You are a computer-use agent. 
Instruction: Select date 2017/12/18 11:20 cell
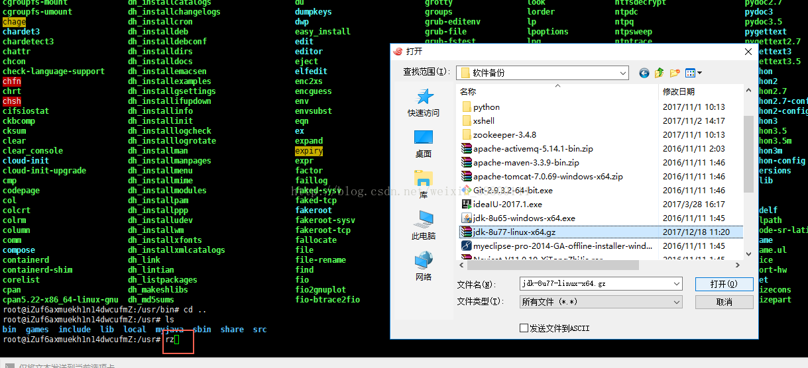[x=696, y=232]
